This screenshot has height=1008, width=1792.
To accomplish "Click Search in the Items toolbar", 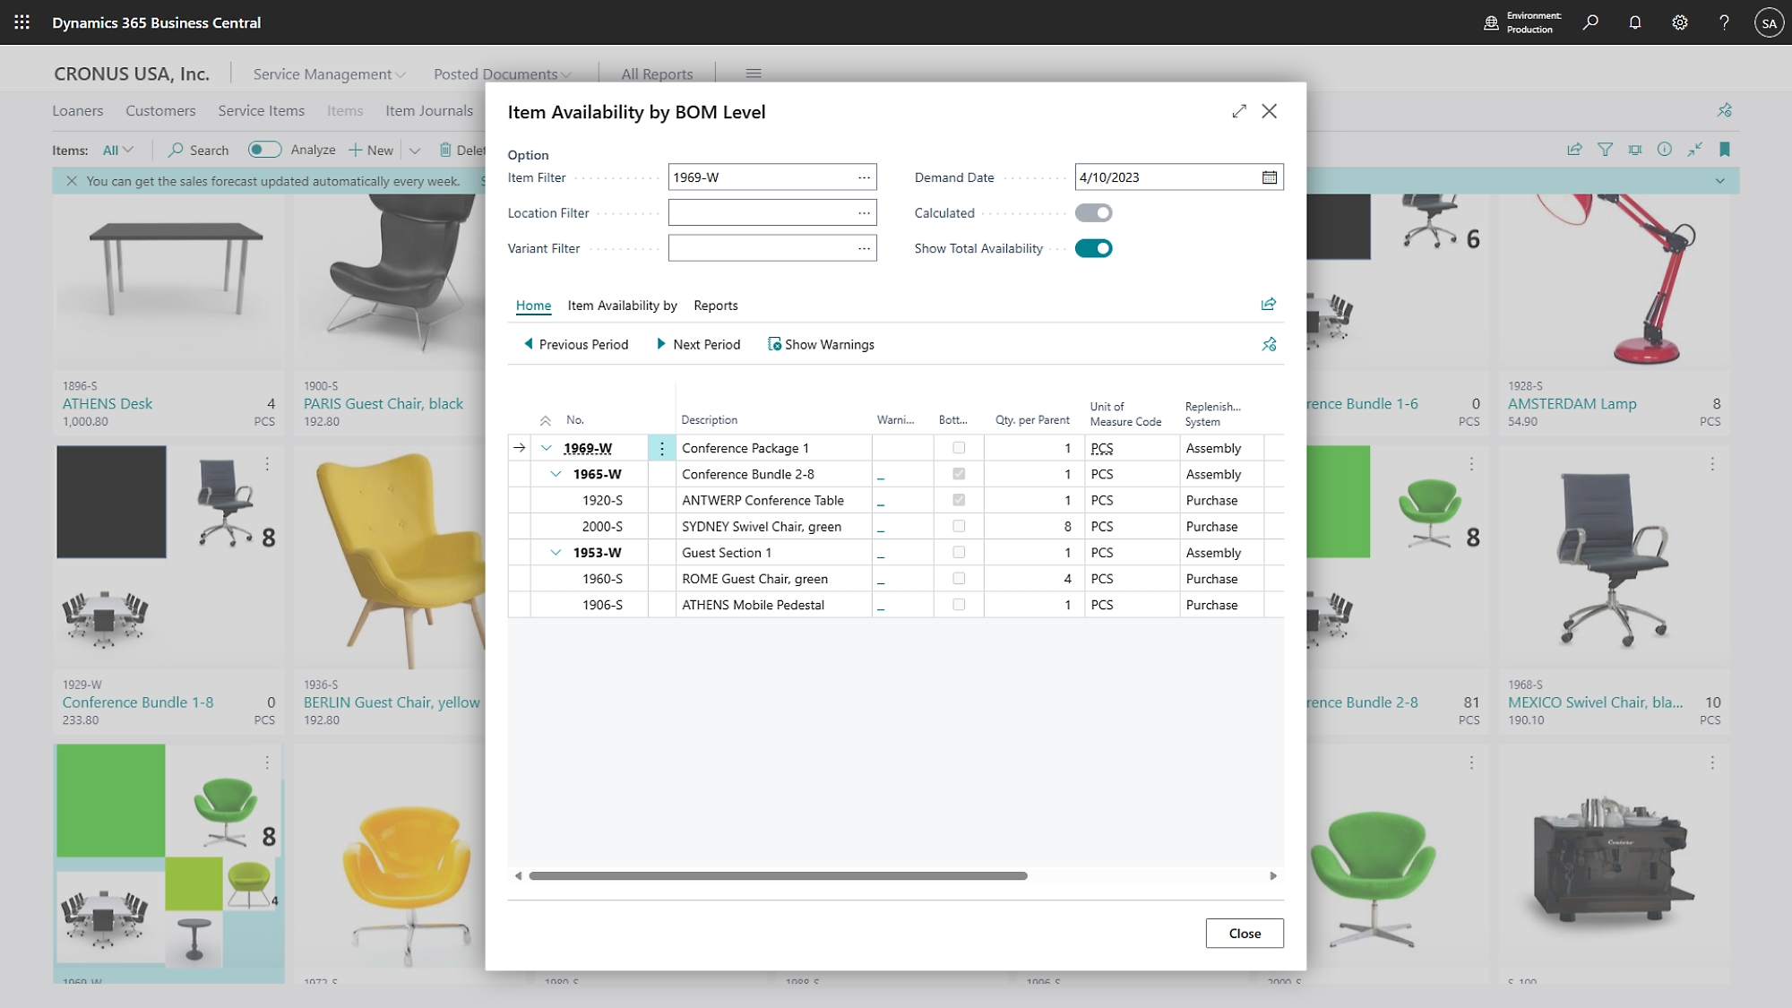I will [199, 150].
